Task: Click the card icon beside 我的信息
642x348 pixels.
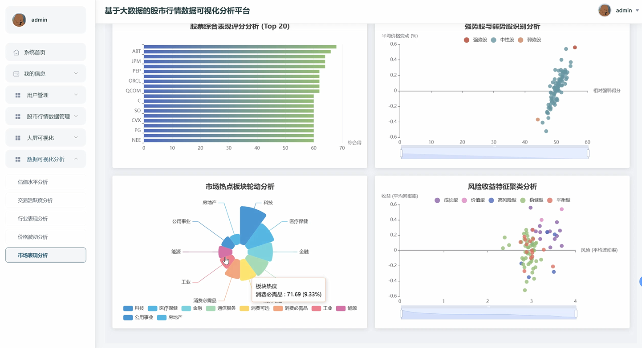Action: [16, 74]
